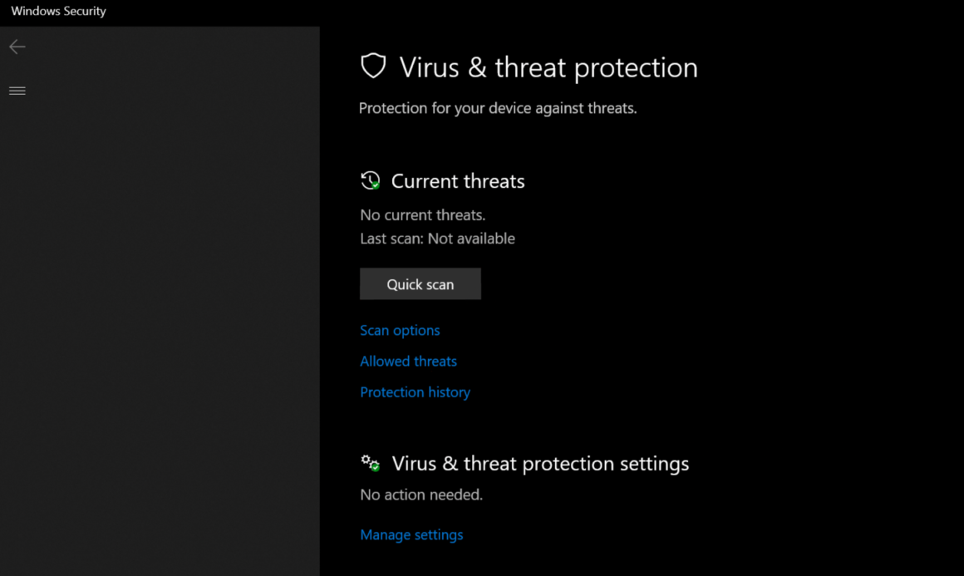This screenshot has width=964, height=576.
Task: Click the 'Protection for your device' subtitle
Action: (498, 108)
